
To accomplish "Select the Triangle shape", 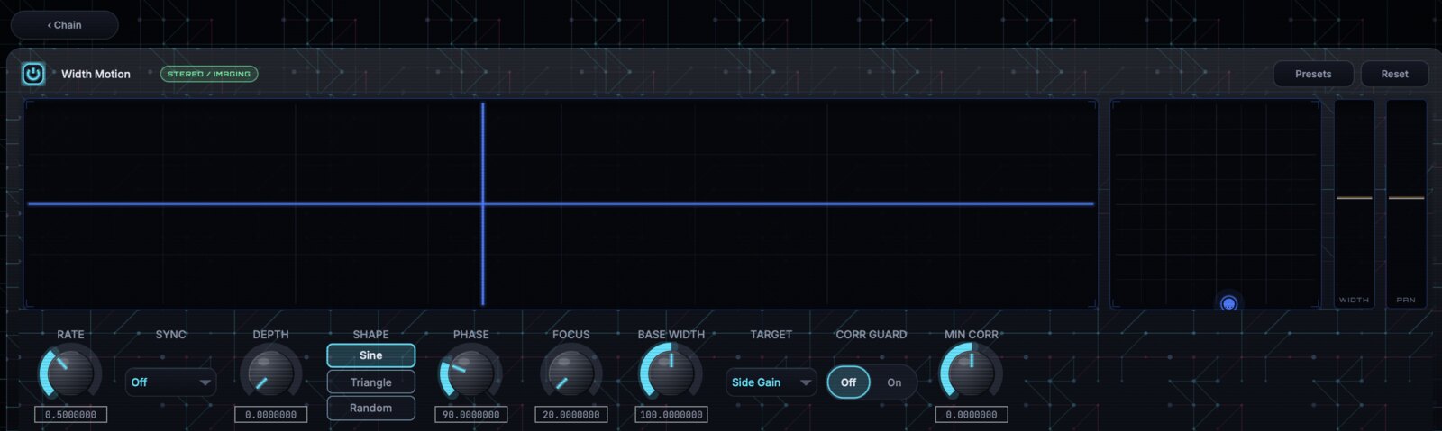I will 370,382.
